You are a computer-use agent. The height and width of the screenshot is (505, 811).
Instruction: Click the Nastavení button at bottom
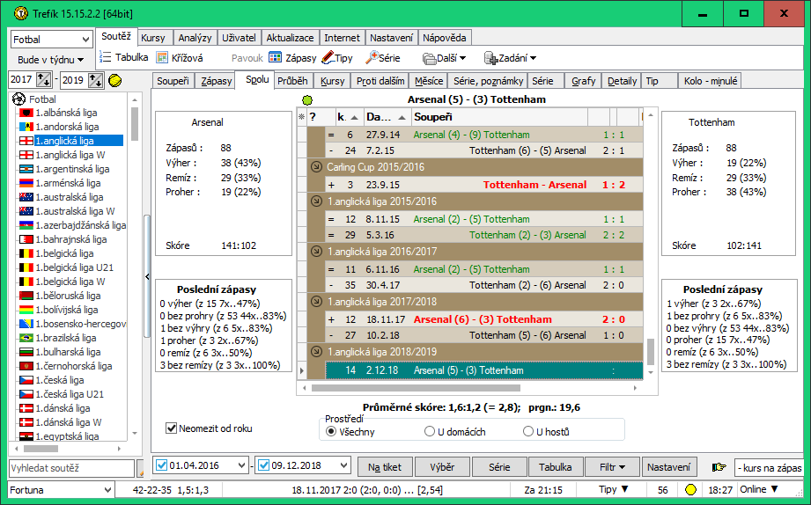coord(668,467)
